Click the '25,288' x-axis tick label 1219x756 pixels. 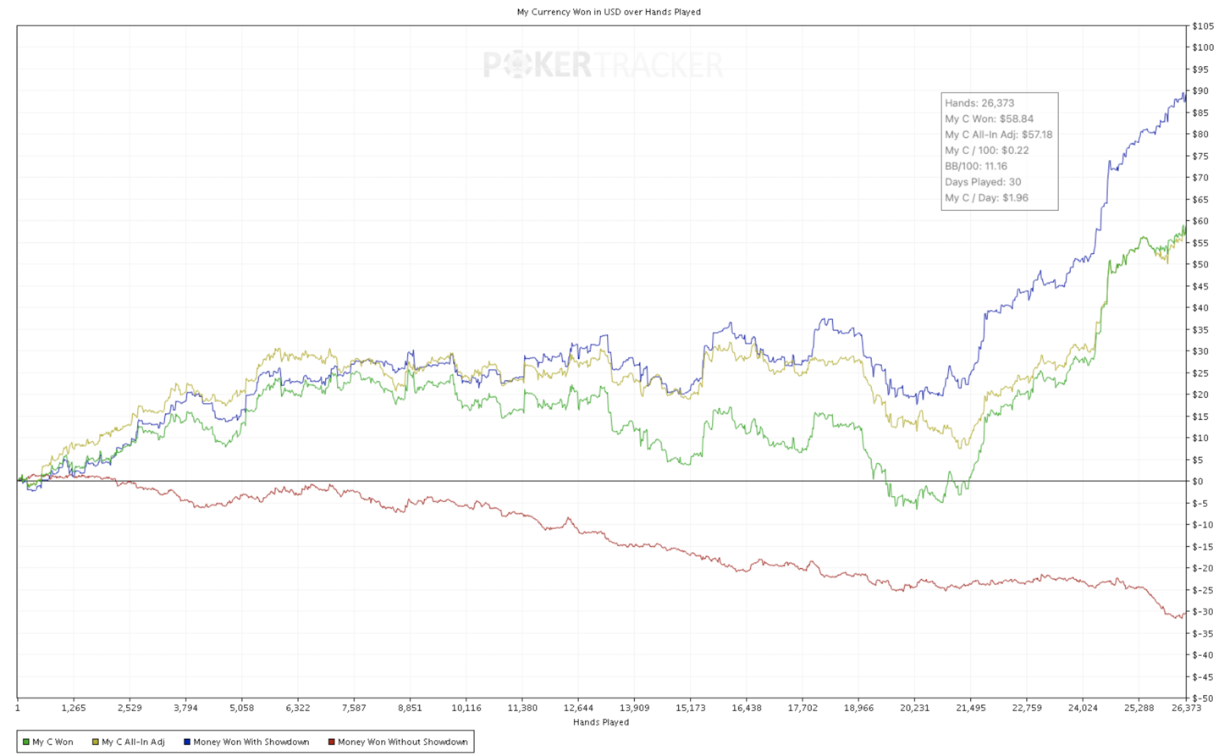coord(1139,708)
